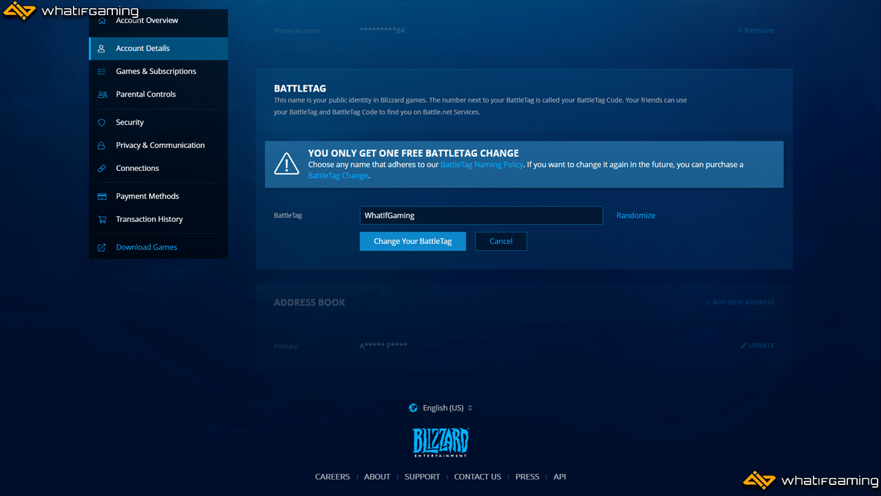The width and height of the screenshot is (881, 496).
Task: Open the BattleTag Naming Policy link
Action: click(x=482, y=165)
